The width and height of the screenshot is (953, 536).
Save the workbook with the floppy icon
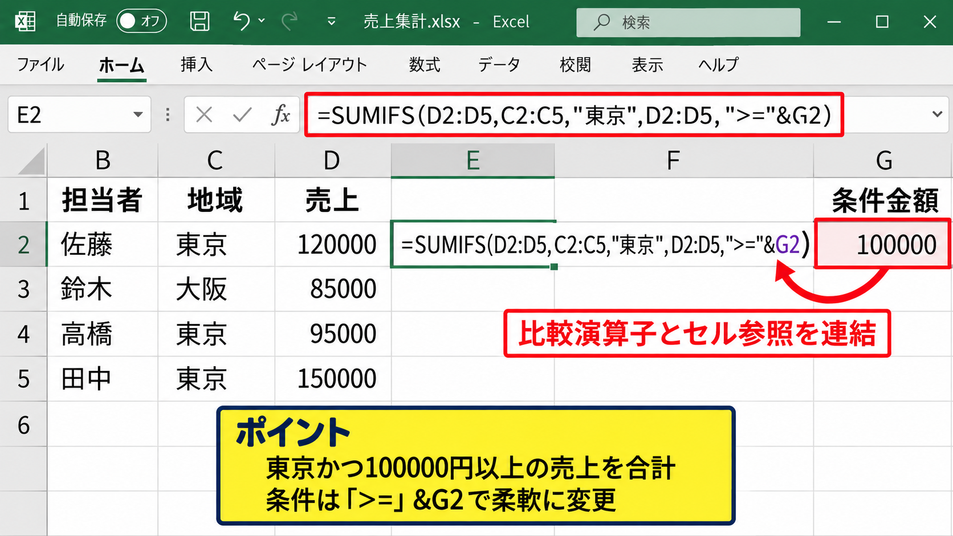[x=199, y=22]
